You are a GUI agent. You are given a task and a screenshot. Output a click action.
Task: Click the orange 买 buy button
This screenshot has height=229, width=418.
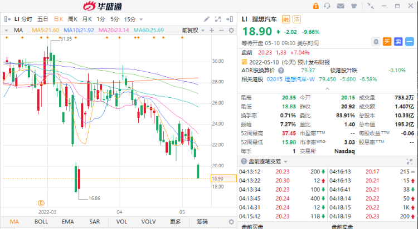[387, 42]
